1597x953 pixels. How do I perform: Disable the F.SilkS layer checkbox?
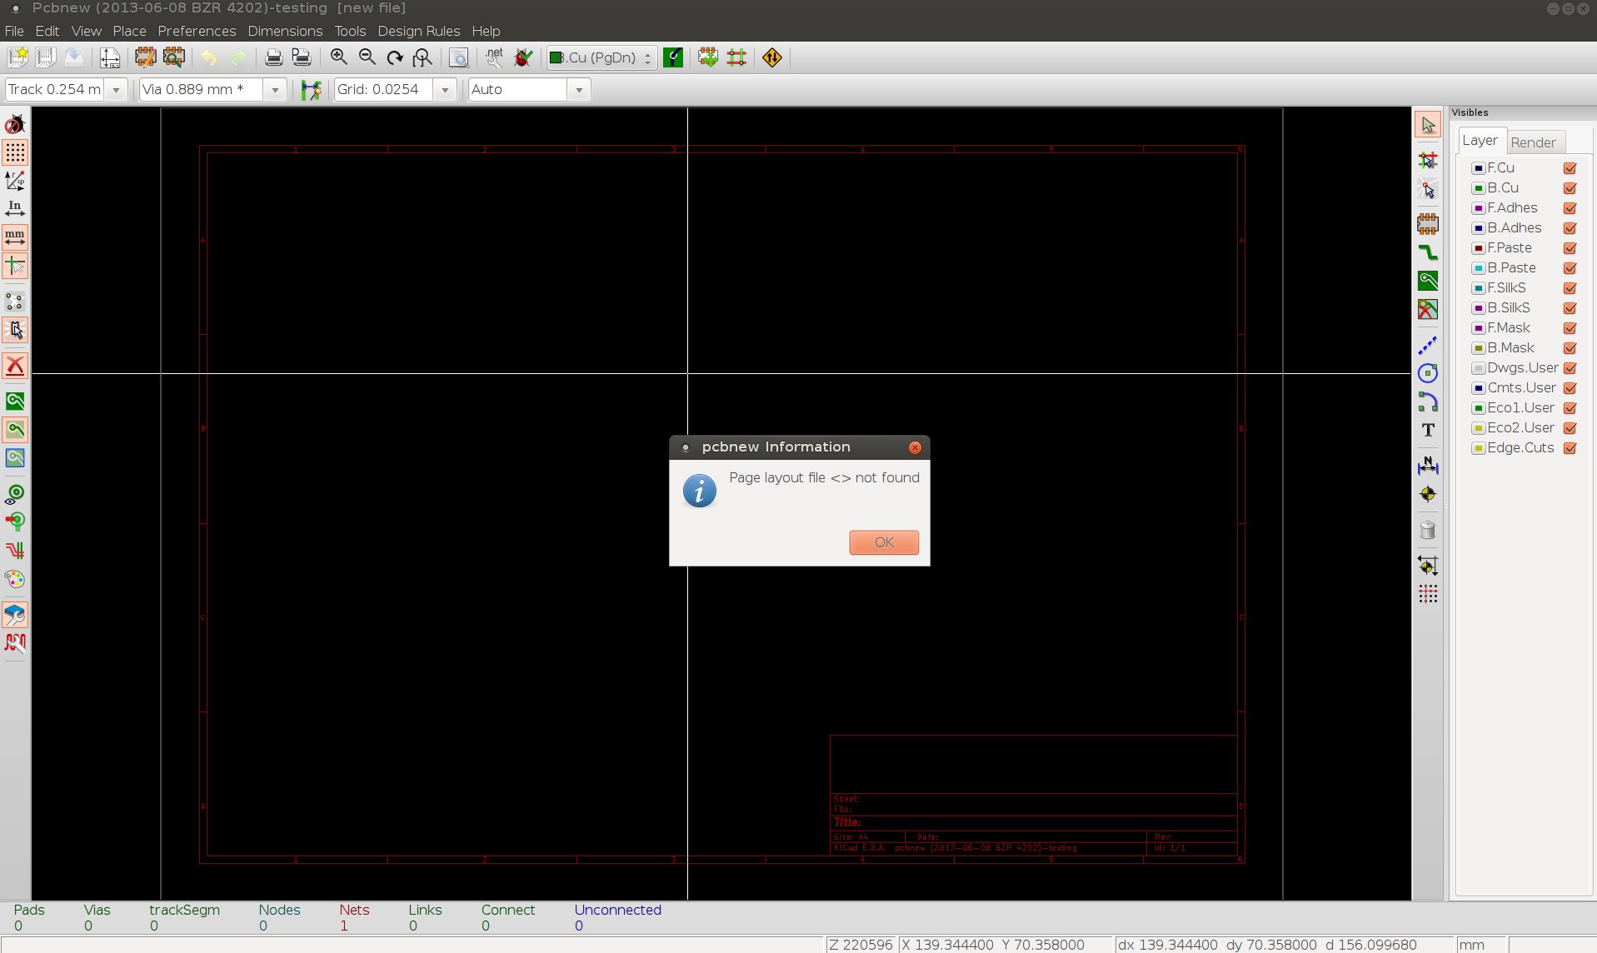(x=1570, y=288)
